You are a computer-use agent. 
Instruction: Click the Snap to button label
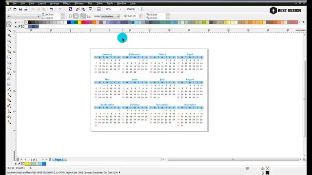[x=131, y=9]
